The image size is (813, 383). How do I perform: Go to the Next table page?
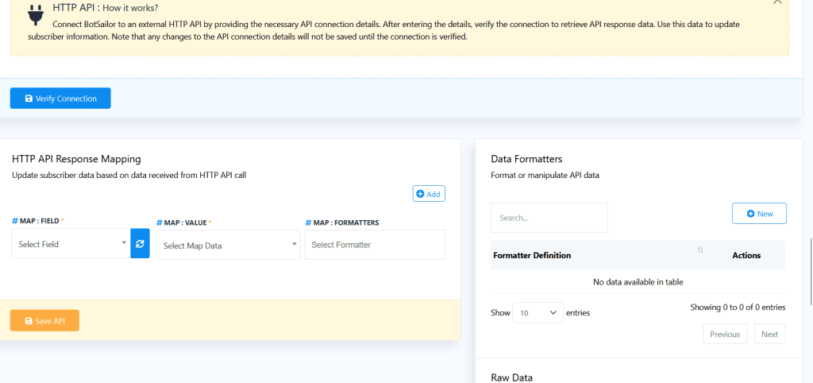769,335
